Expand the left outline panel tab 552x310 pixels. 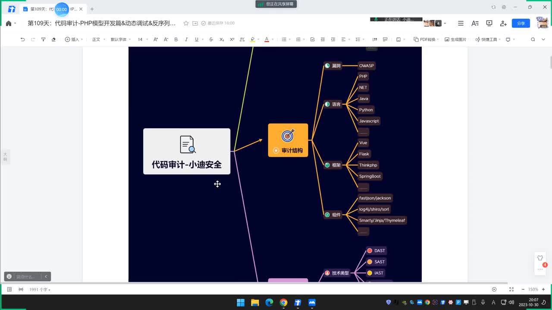[5, 157]
